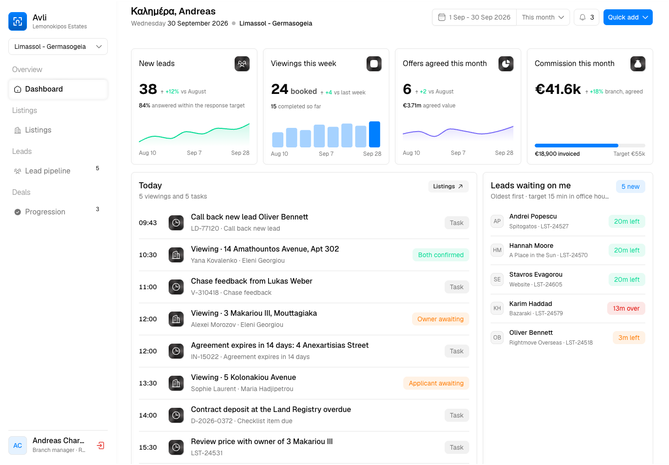The height and width of the screenshot is (465, 669).
Task: Click clock icon for Oliver Bennett callback
Action: tap(176, 223)
